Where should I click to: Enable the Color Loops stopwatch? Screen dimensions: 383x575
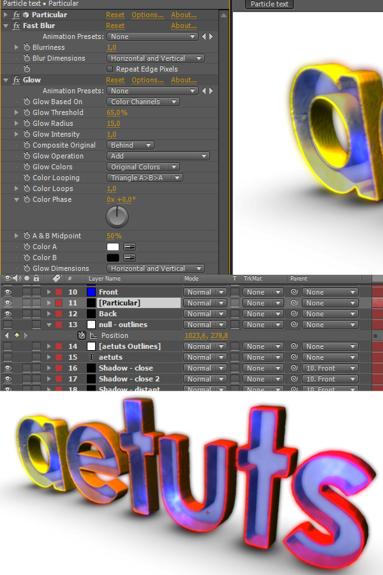pyautogui.click(x=27, y=188)
